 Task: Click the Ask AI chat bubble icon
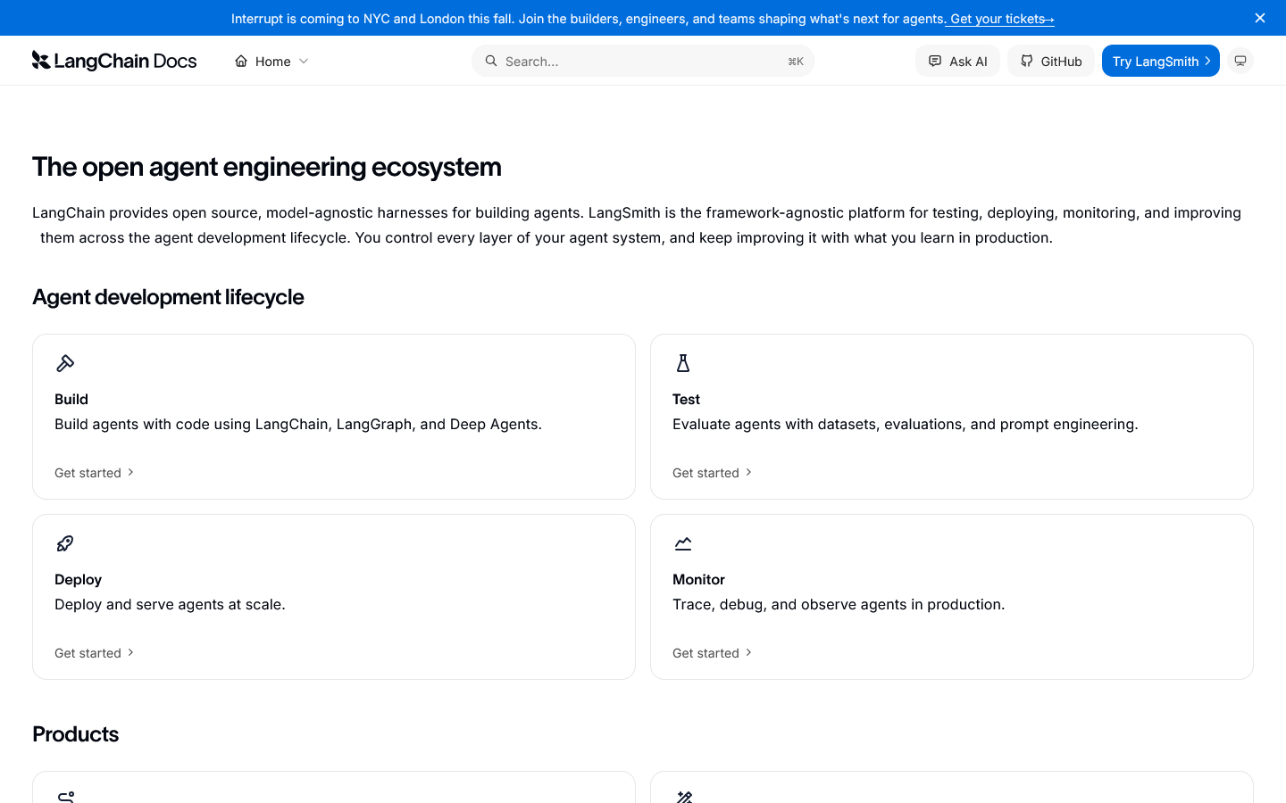pos(935,61)
